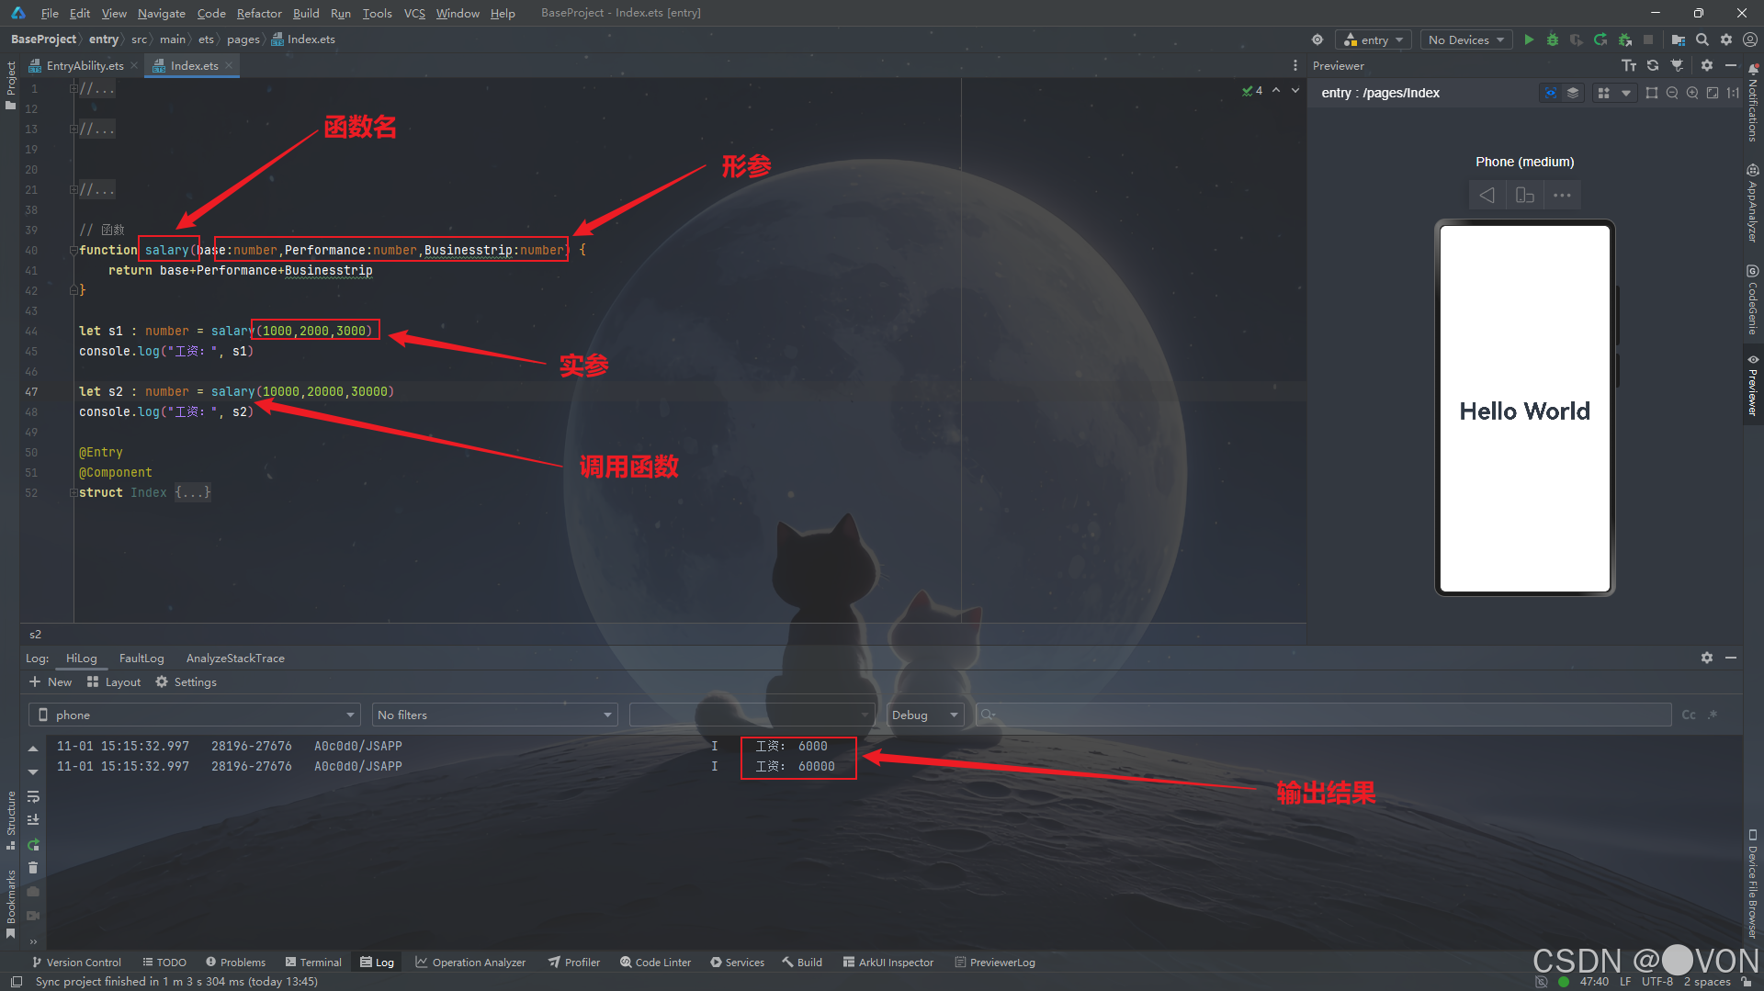The image size is (1764, 991).
Task: Click the hot reload circular arrow icon
Action: [x=1600, y=39]
